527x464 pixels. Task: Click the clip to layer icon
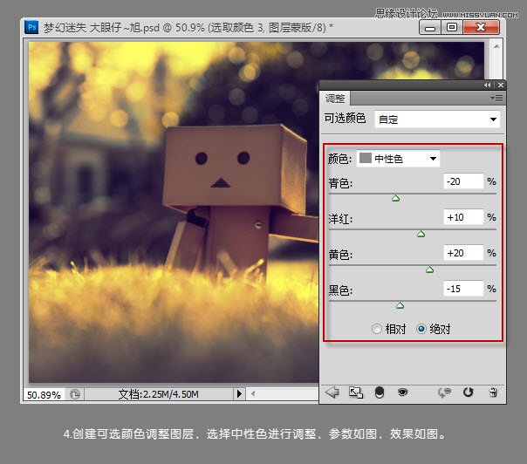point(380,392)
